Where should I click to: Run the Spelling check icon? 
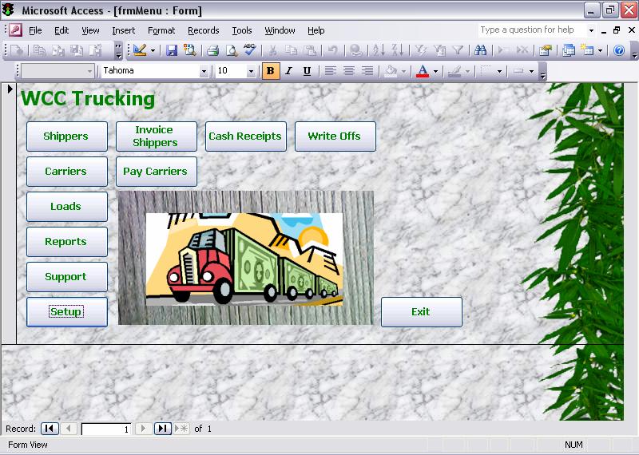[x=249, y=50]
